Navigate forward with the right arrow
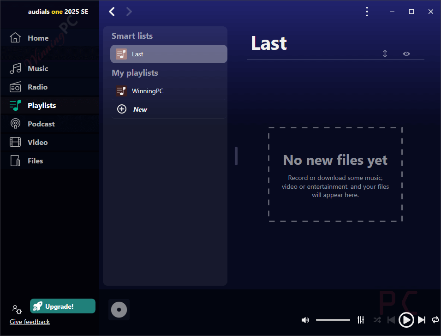This screenshot has width=441, height=336. 129,12
